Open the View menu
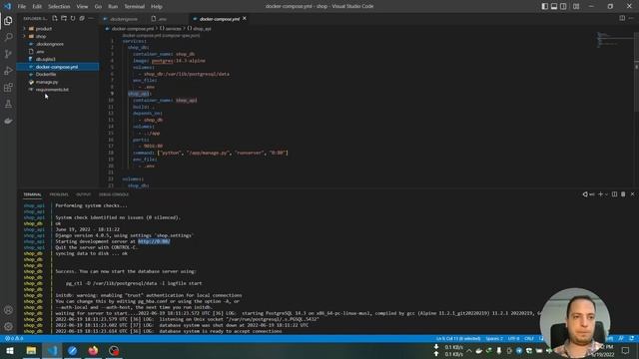The width and height of the screenshot is (639, 359). click(x=82, y=7)
